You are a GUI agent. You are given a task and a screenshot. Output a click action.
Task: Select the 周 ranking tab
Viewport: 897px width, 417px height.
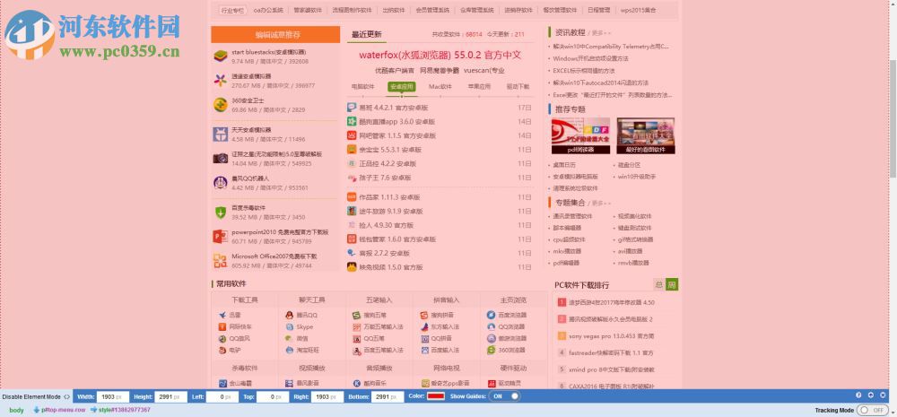[x=672, y=284]
